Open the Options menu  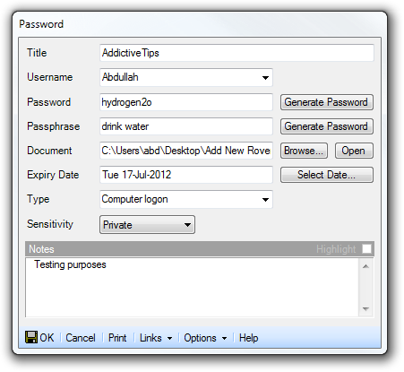[x=205, y=338]
